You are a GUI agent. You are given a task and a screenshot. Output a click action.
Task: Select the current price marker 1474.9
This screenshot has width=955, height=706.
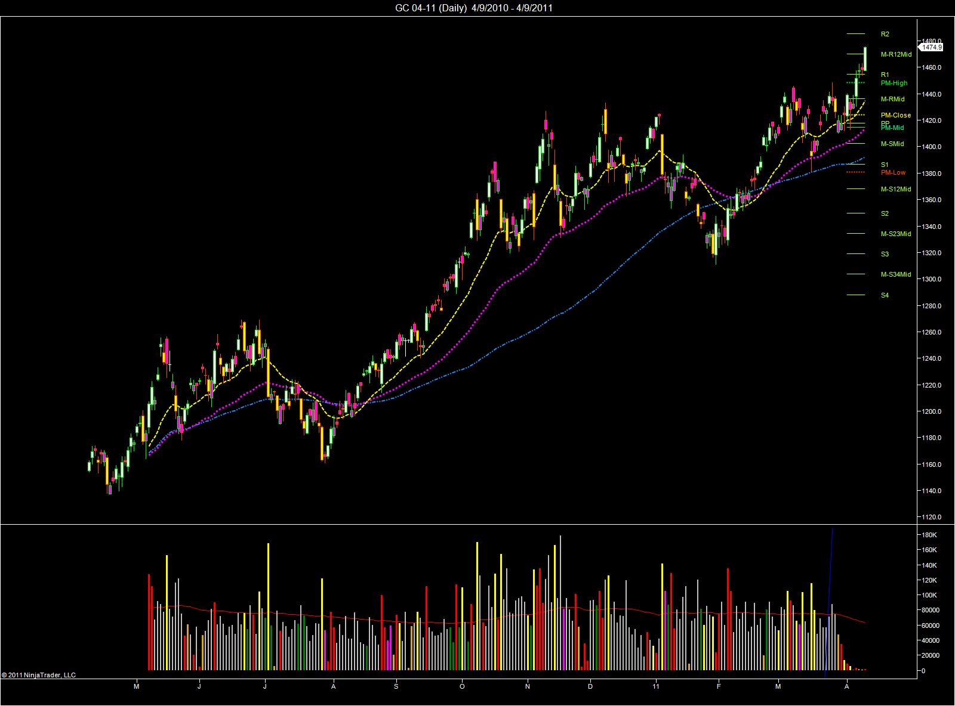[931, 47]
